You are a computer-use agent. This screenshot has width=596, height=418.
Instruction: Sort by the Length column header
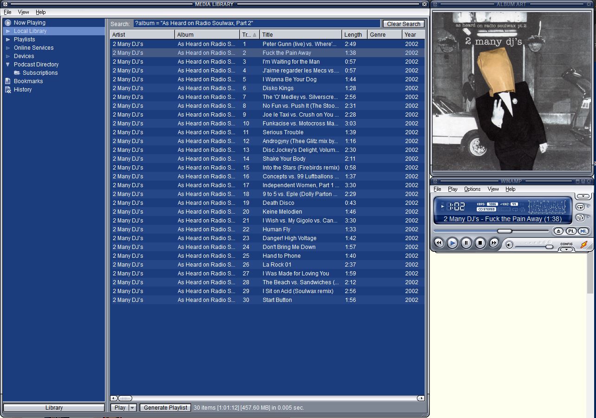(355, 34)
